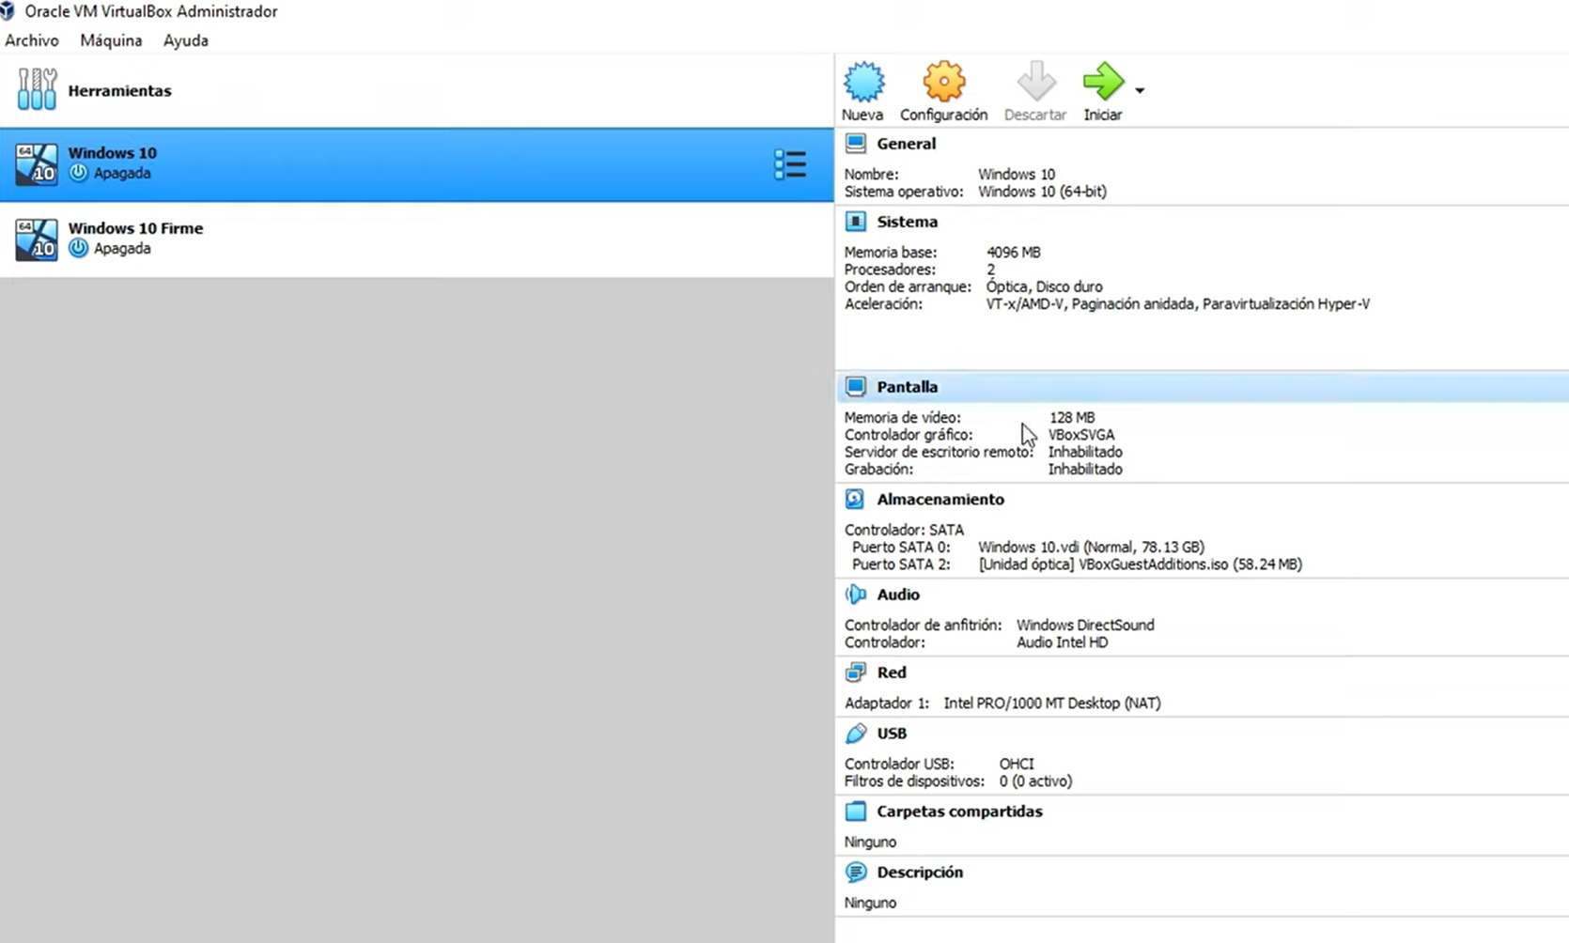Click the Audio speaker icon
The image size is (1569, 943).
855,595
